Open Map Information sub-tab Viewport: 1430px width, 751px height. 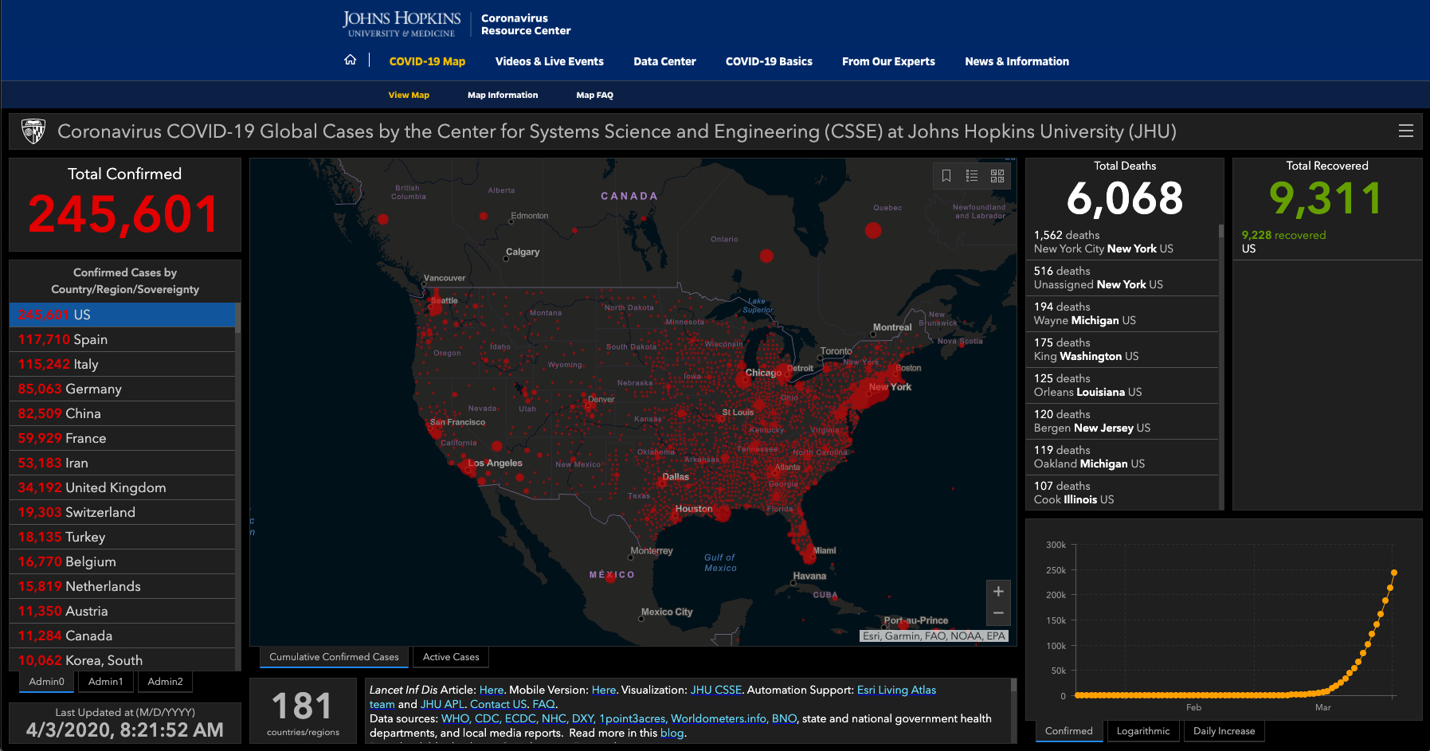click(503, 95)
